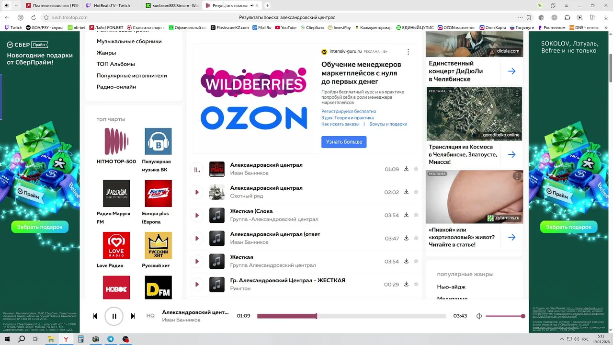Seek in the track progress bar
The width and height of the screenshot is (613, 345).
point(352,316)
